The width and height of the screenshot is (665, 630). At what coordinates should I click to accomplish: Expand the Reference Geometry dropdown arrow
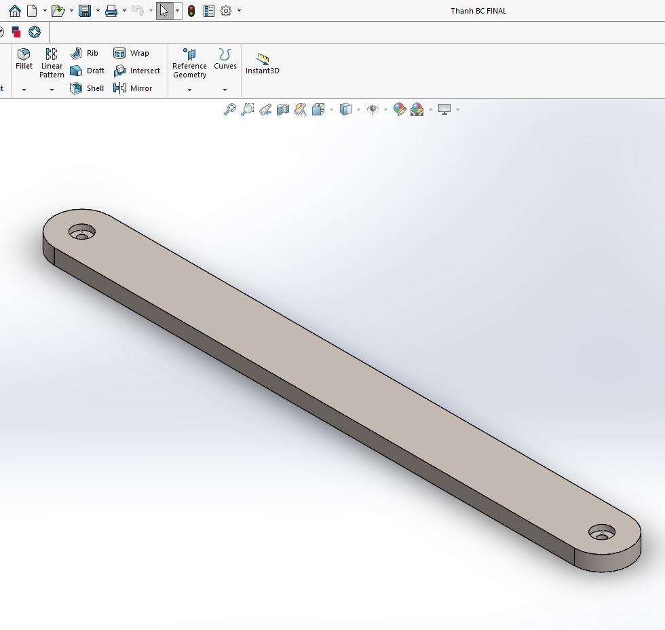189,90
